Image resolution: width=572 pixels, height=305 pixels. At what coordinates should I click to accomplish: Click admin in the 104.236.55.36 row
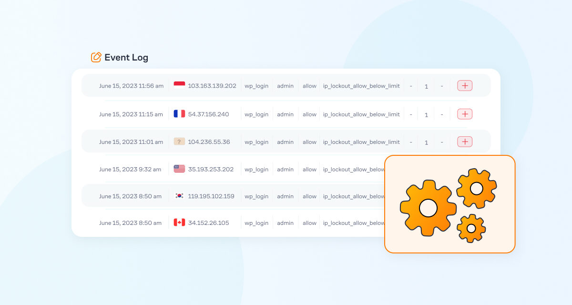[x=286, y=142]
